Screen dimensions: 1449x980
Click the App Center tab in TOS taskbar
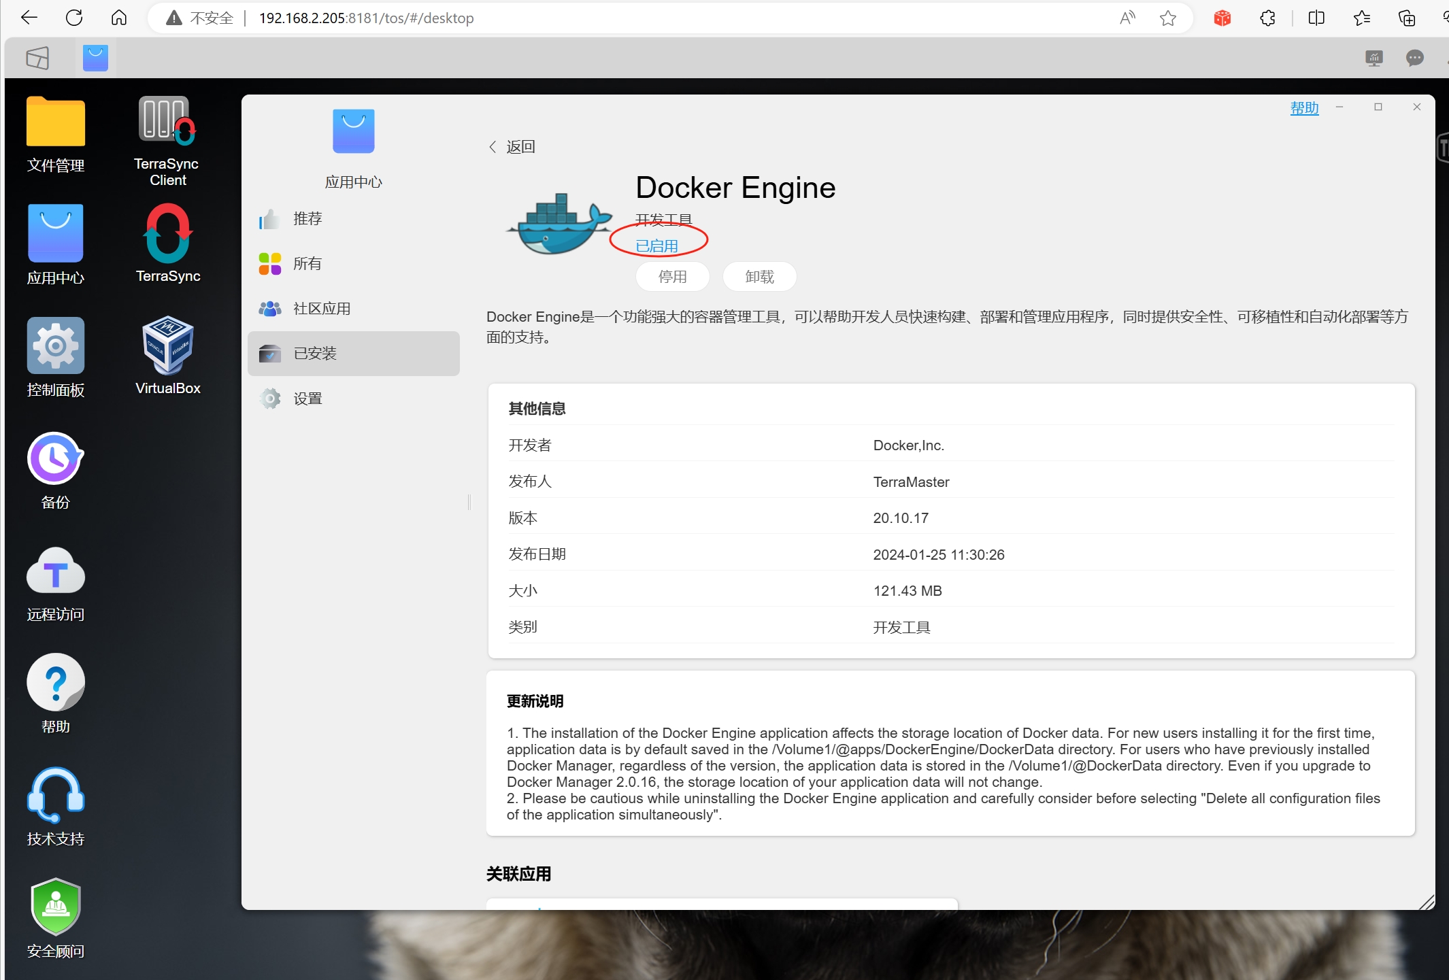tap(95, 58)
